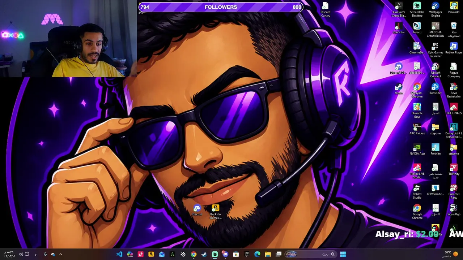Select the Palworld desktop shortcut

pos(454,8)
